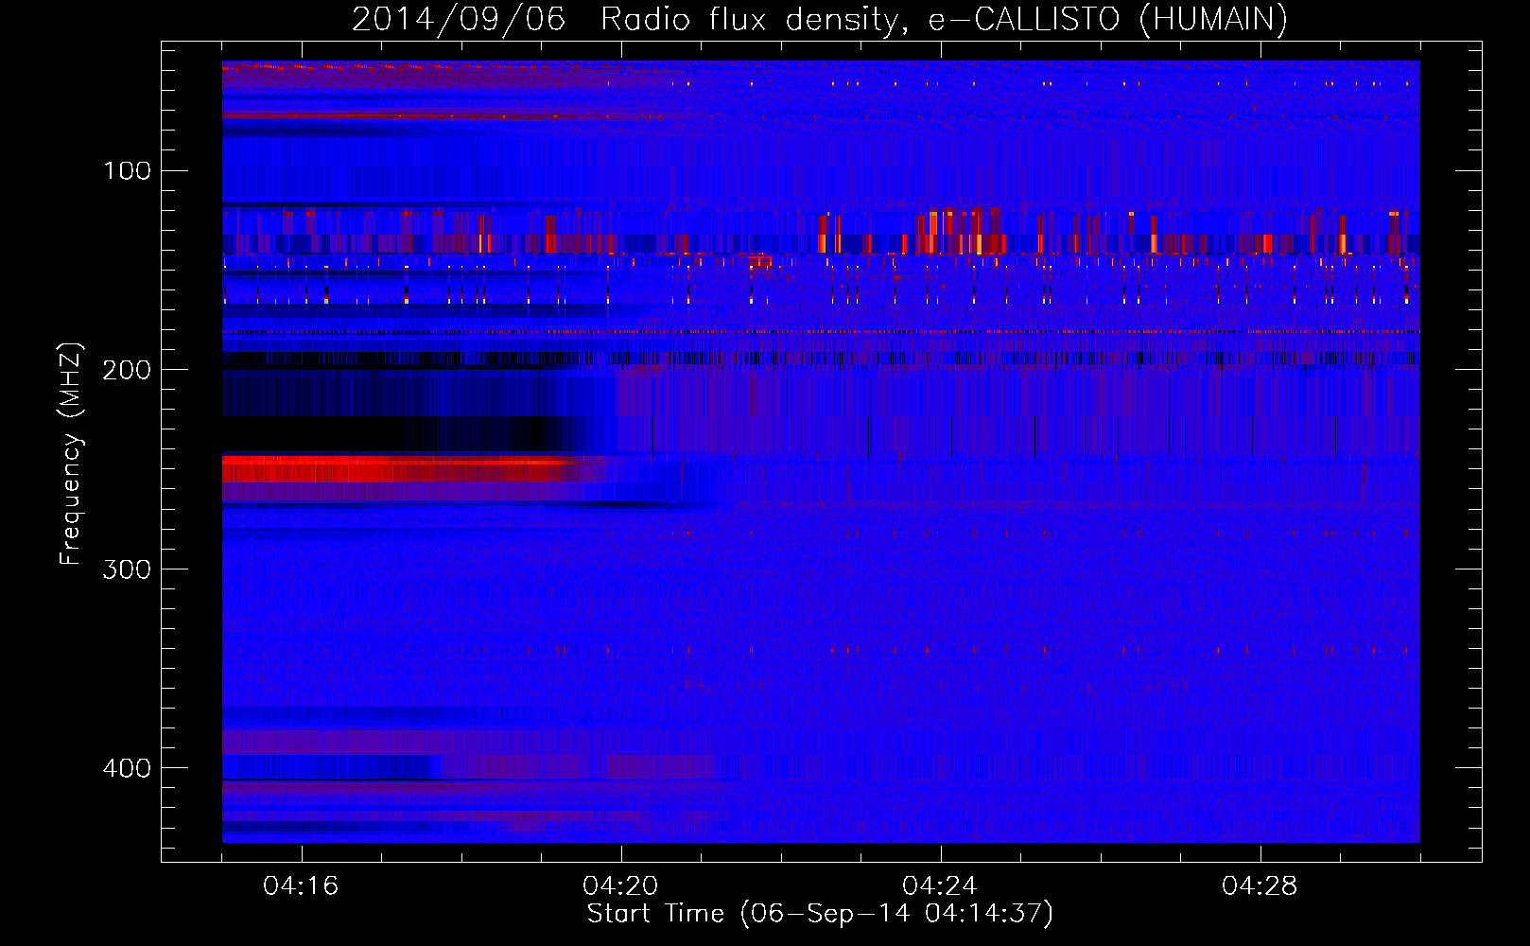Click the 'Start Time (06-Sep-14 04:14:37)' label
The image size is (1530, 946).
click(820, 914)
